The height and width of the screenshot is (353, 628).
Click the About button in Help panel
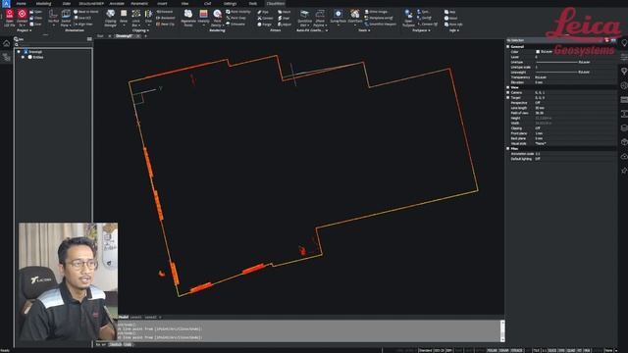[451, 18]
